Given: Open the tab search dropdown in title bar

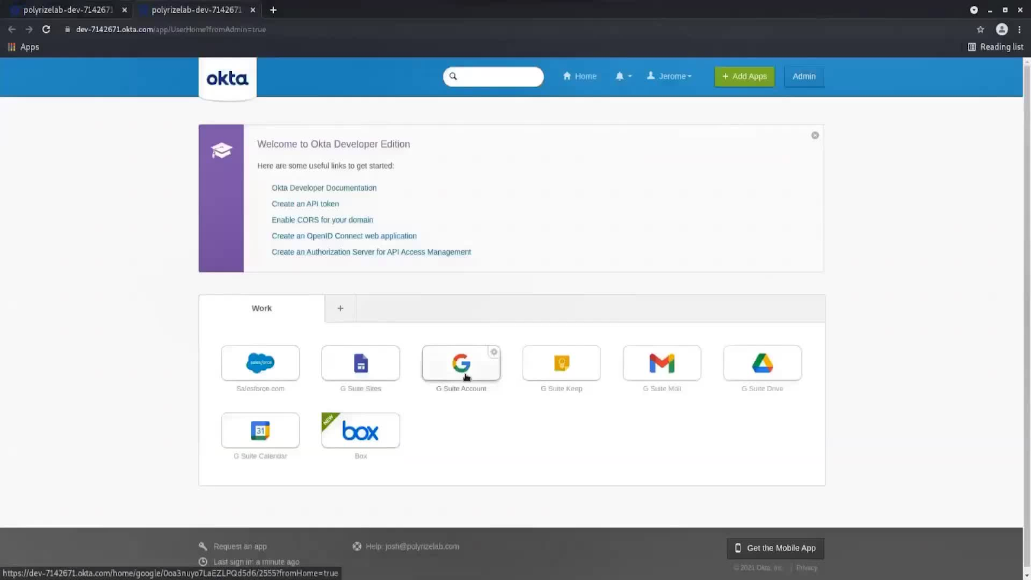Looking at the screenshot, I should [x=974, y=10].
